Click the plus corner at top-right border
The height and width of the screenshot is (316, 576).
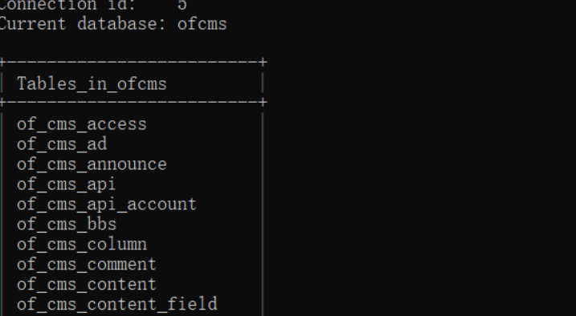point(263,62)
